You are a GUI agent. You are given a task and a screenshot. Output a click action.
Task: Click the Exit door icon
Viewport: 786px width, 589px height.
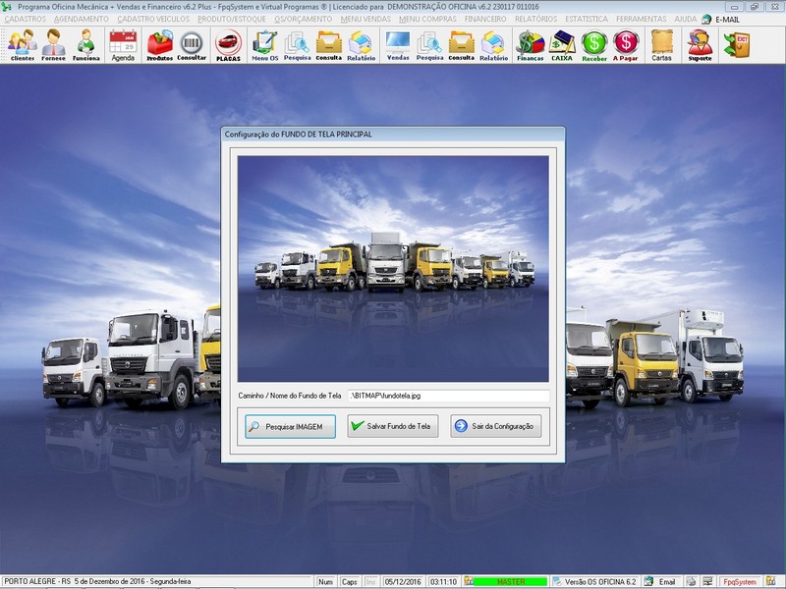(736, 44)
